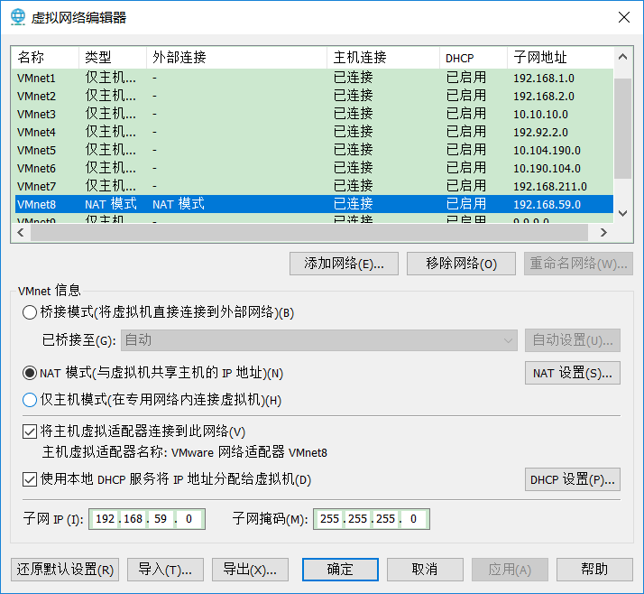The image size is (644, 594).
Task: Sort by 子网地址 column header
Action: tap(561, 58)
